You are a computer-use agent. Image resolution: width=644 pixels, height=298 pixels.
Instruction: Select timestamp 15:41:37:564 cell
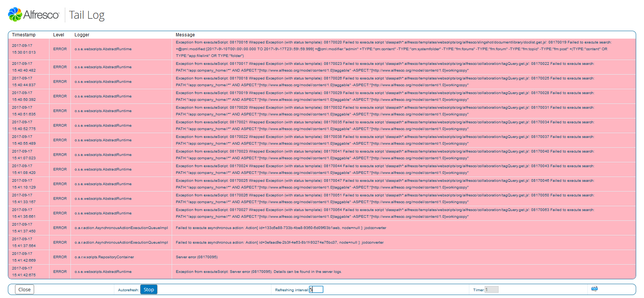coord(29,243)
